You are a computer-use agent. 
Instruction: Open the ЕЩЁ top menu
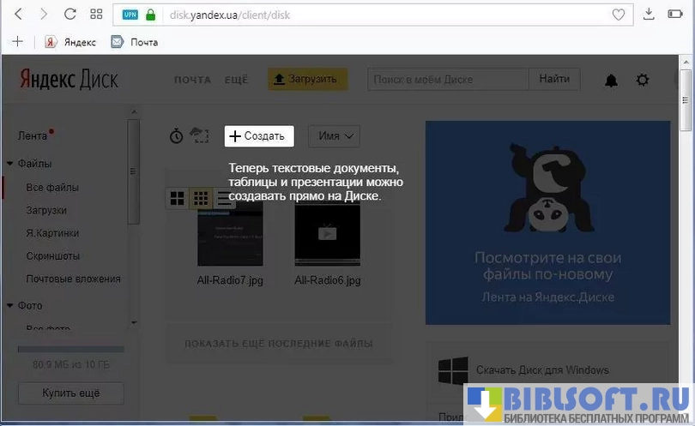pyautogui.click(x=236, y=80)
